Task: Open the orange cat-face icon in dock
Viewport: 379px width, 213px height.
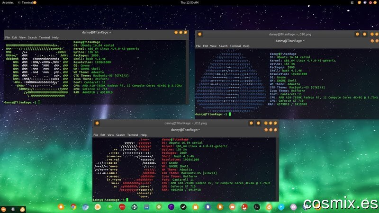Action: (61, 207)
